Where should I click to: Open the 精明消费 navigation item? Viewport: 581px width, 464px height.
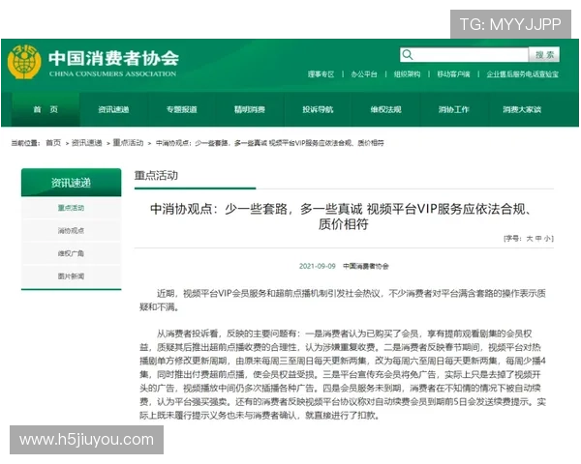(250, 109)
